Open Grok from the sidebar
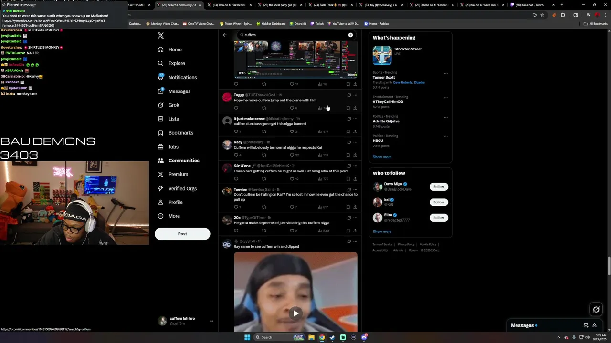 tap(169, 105)
